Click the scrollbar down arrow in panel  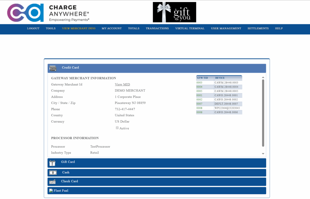[x=263, y=154]
